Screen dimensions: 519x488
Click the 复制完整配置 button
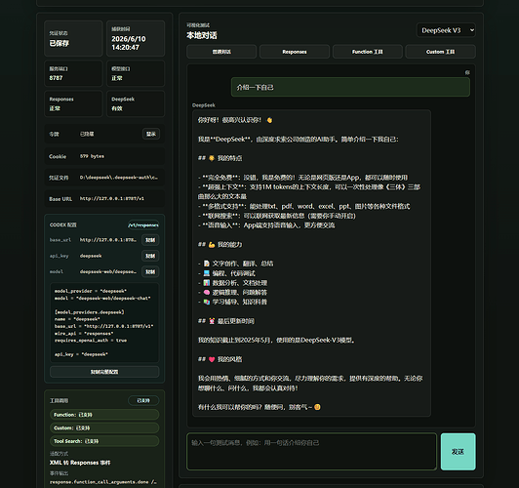point(104,372)
